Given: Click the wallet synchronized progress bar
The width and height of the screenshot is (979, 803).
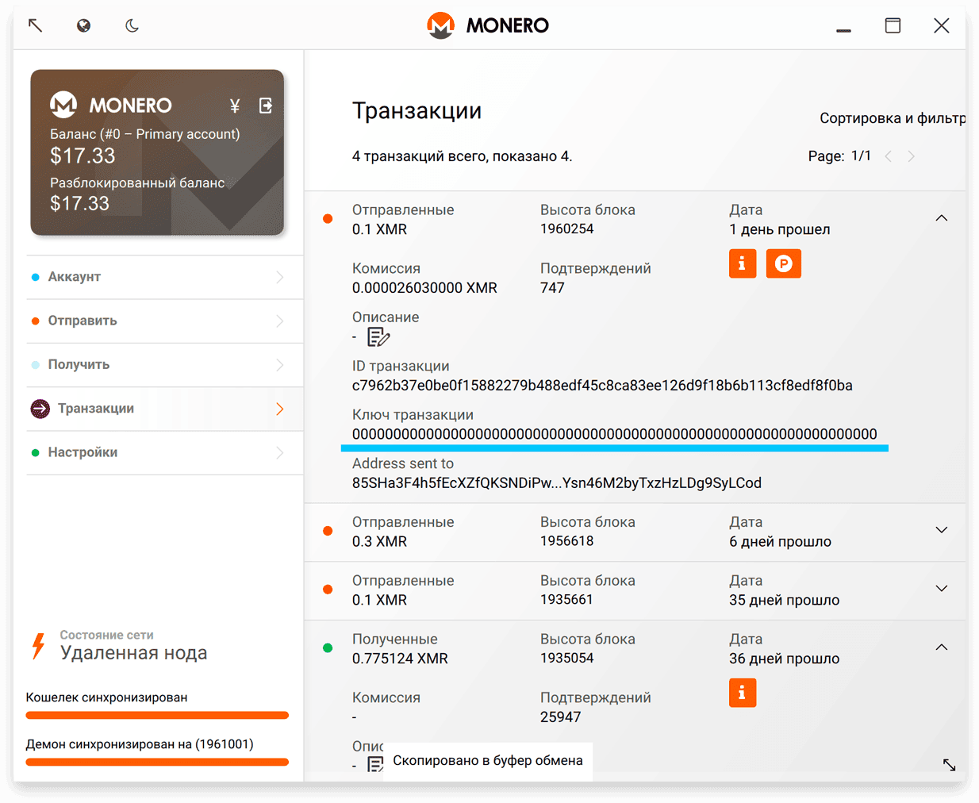Looking at the screenshot, I should tap(157, 716).
